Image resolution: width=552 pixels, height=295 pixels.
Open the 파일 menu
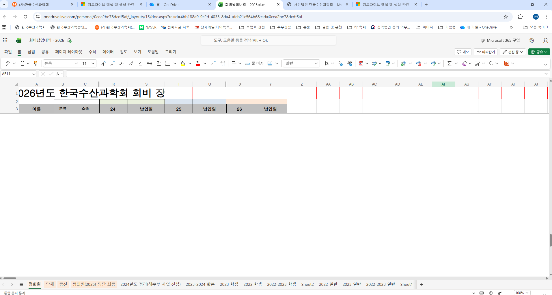[x=8, y=52]
